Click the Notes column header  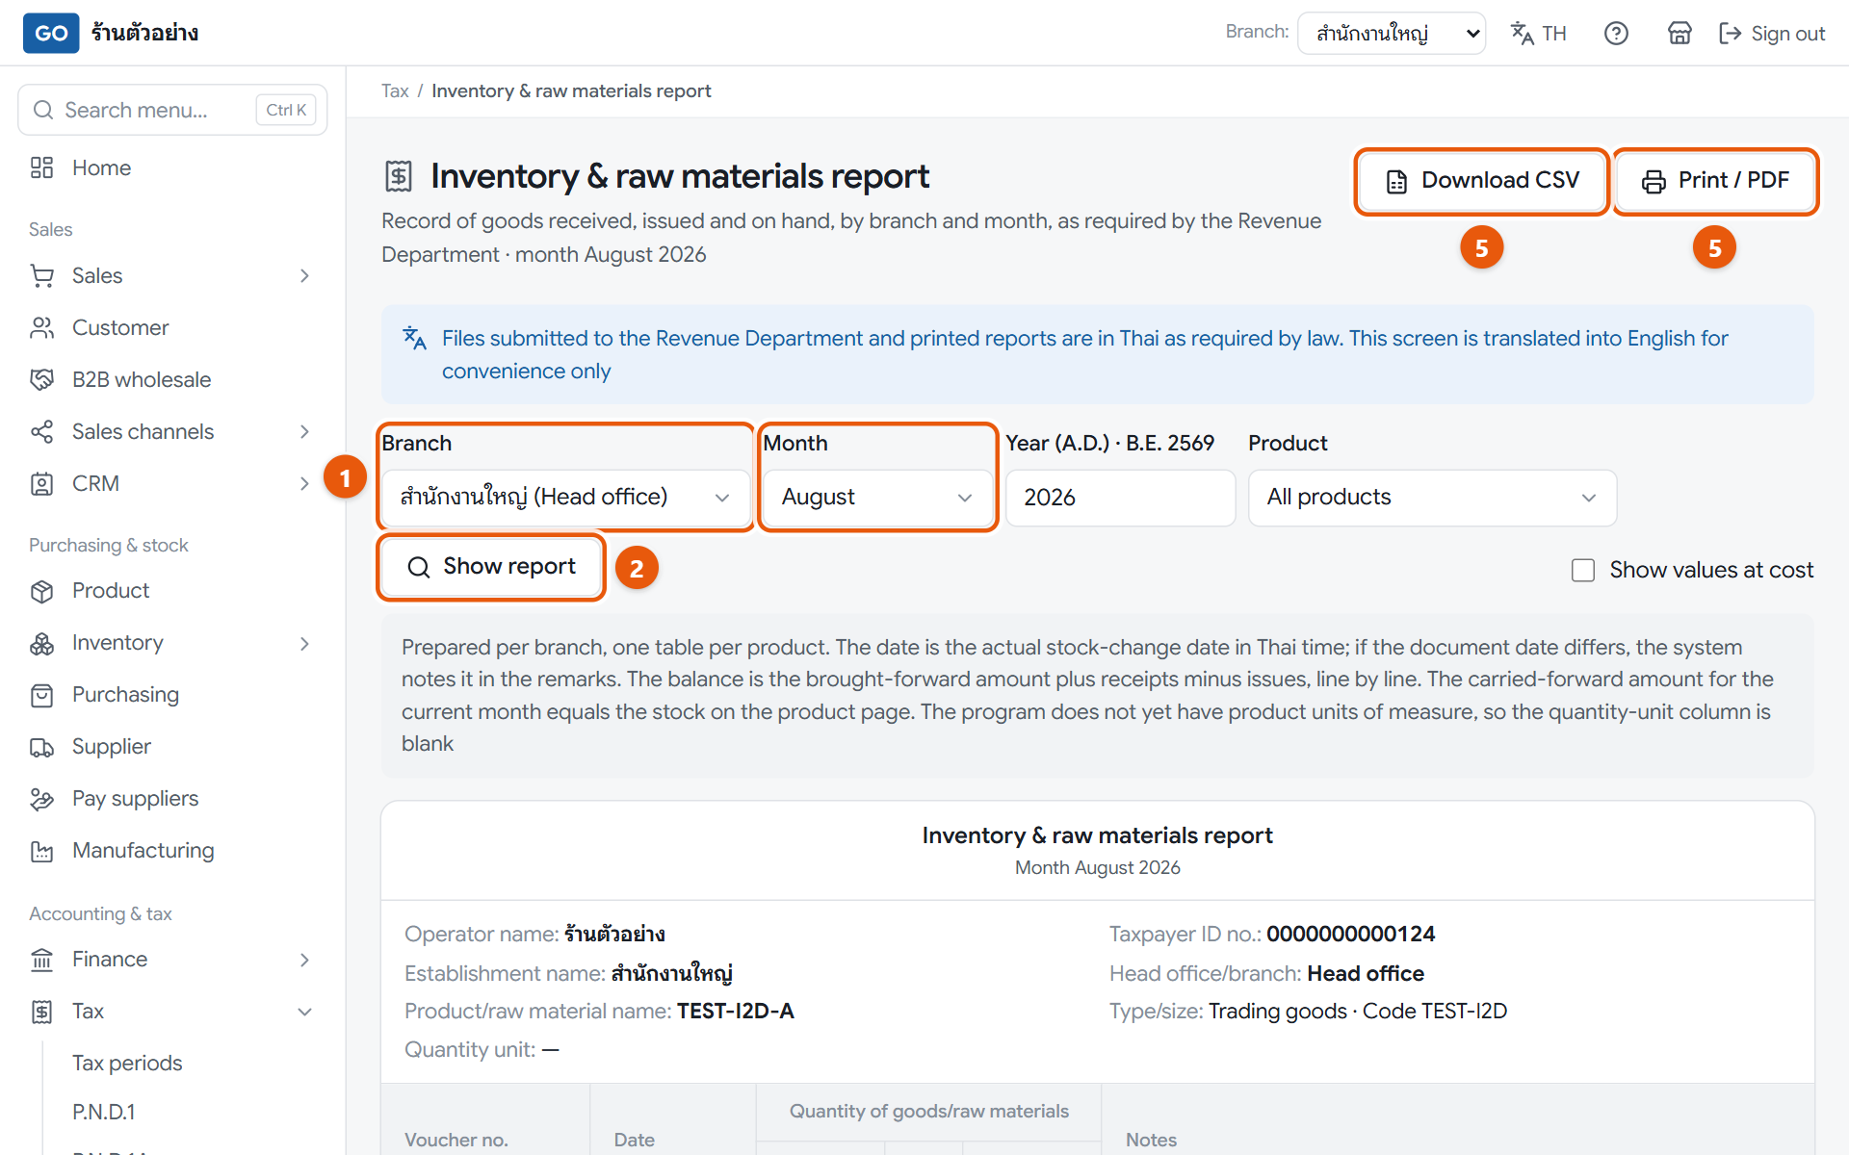(1152, 1140)
